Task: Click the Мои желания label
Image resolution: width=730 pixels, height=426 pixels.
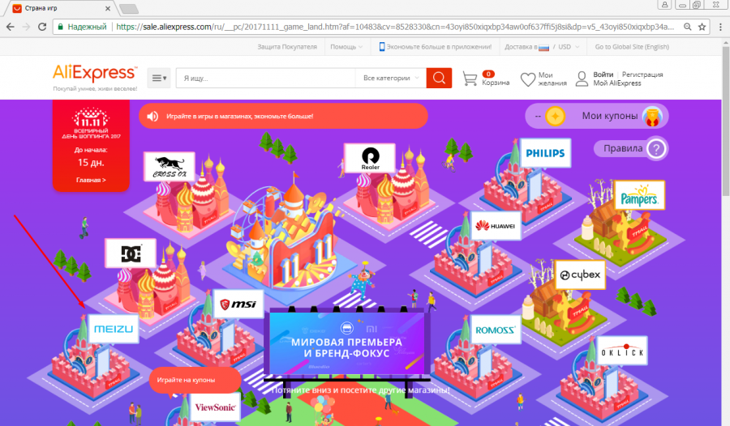Action: [552, 79]
